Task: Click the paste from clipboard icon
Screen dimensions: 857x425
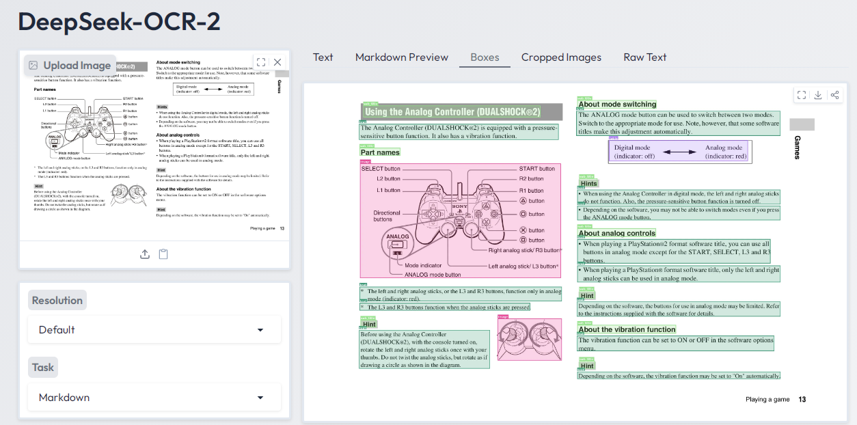Action: click(x=163, y=254)
